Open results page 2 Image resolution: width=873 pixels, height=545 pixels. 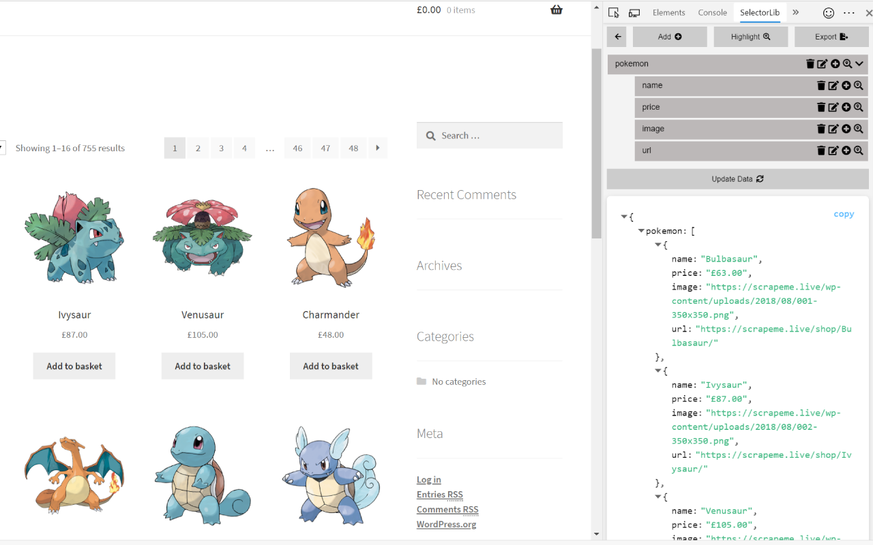click(198, 148)
